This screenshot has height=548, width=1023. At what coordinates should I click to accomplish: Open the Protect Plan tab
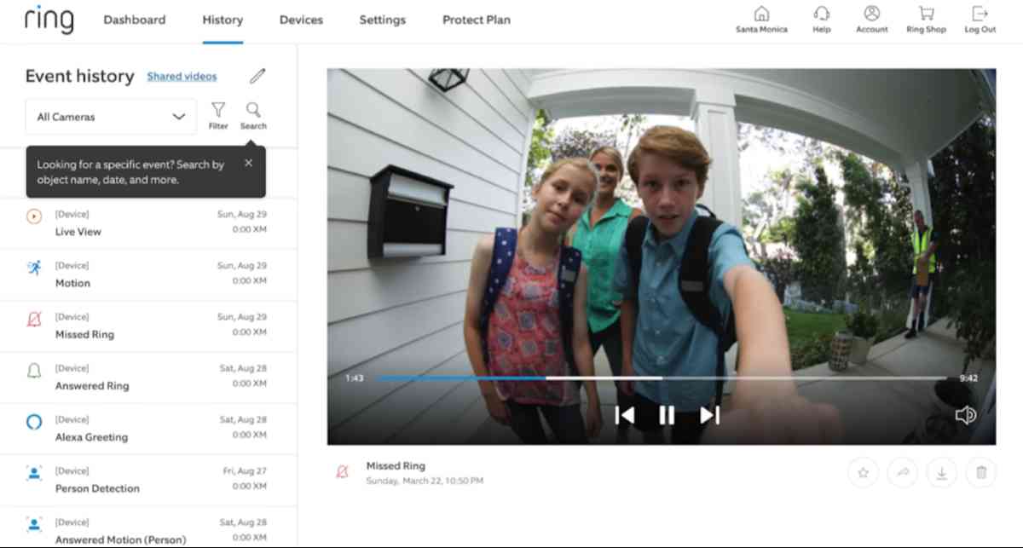click(477, 20)
